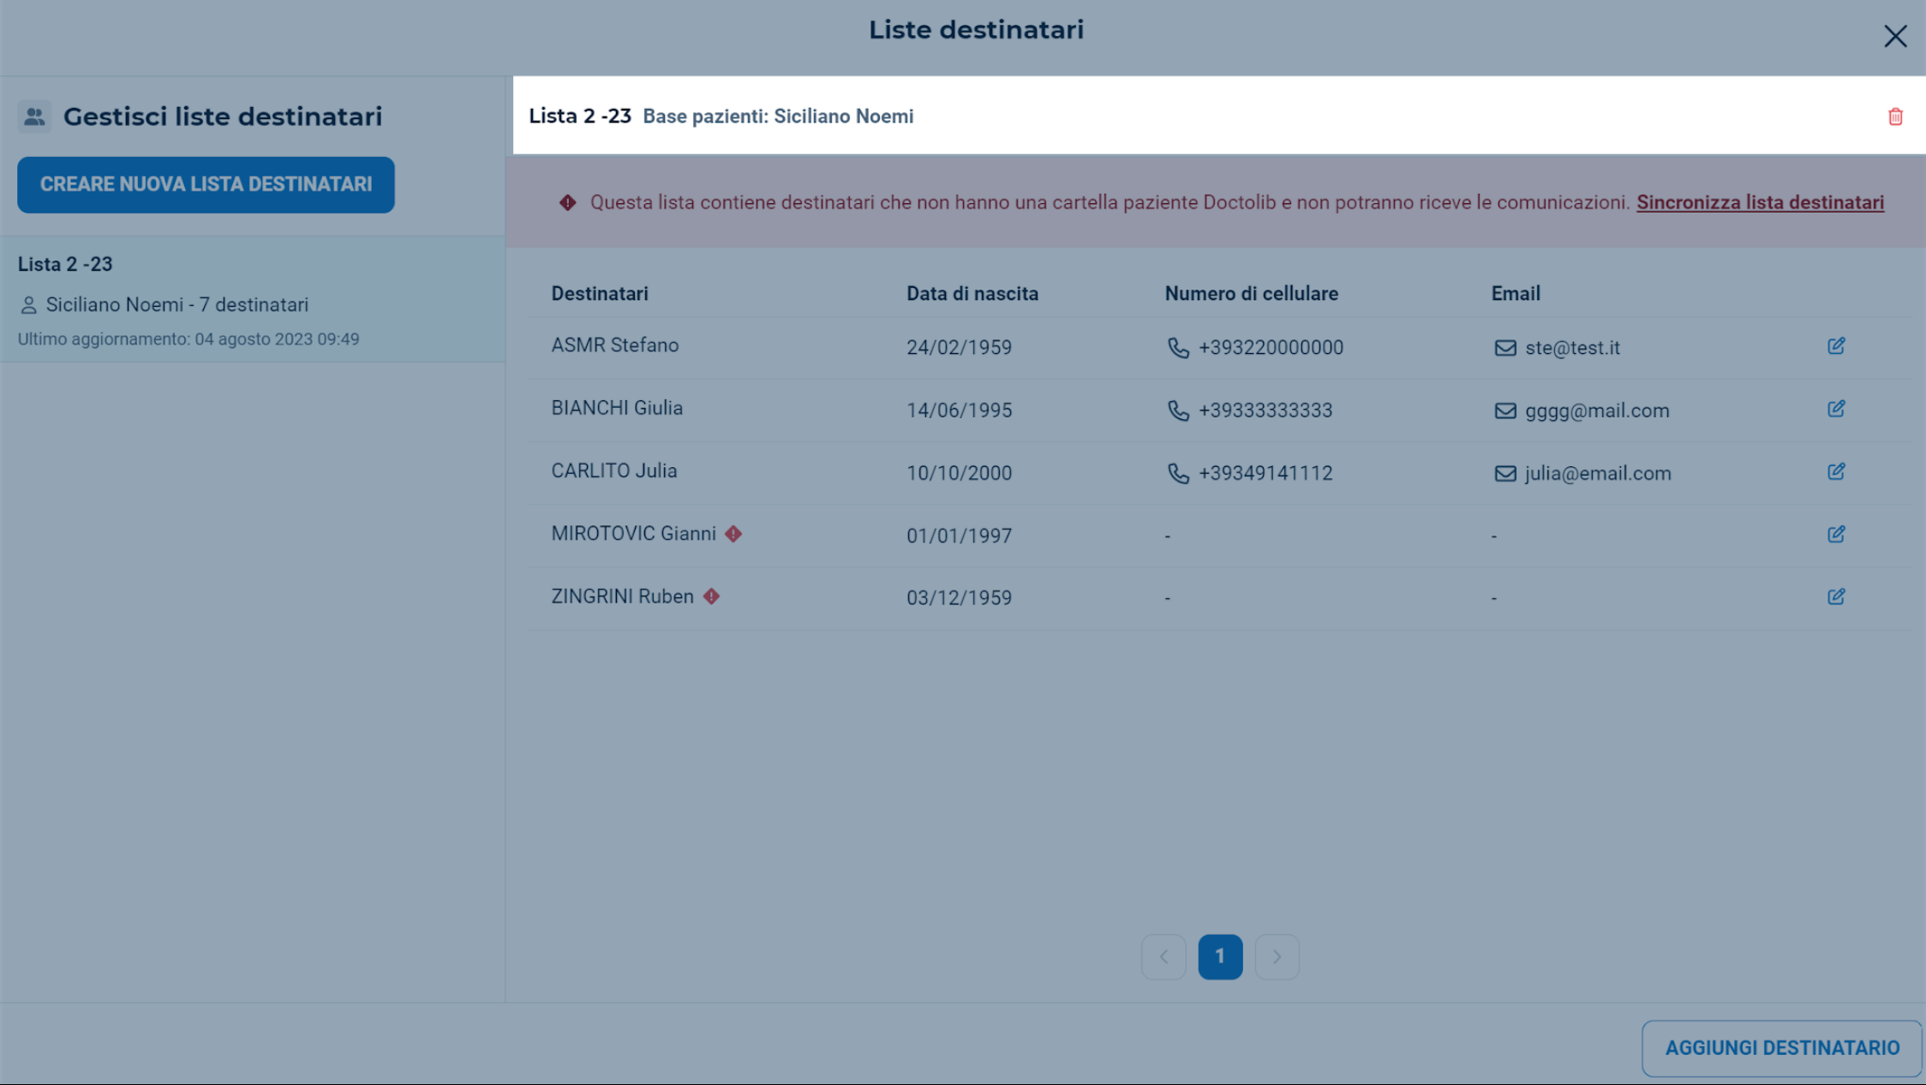Open Sincronizza lista destinatari link

pyautogui.click(x=1760, y=202)
